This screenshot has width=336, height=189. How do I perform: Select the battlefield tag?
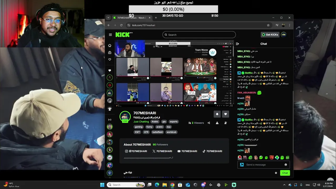(157, 132)
